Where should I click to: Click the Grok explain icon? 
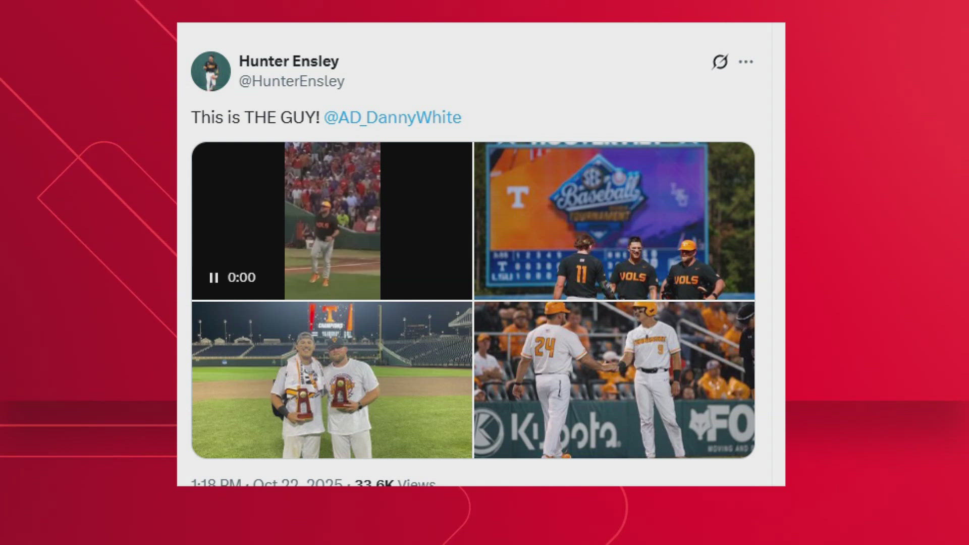[720, 62]
